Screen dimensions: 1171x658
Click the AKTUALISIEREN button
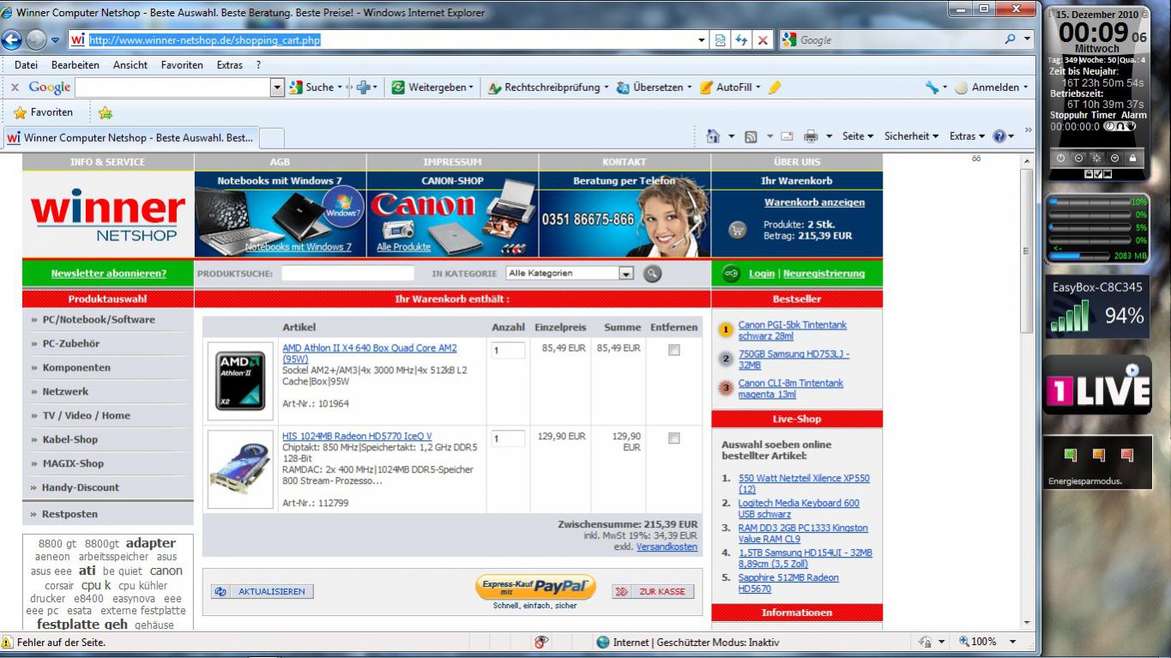pyautogui.click(x=263, y=591)
